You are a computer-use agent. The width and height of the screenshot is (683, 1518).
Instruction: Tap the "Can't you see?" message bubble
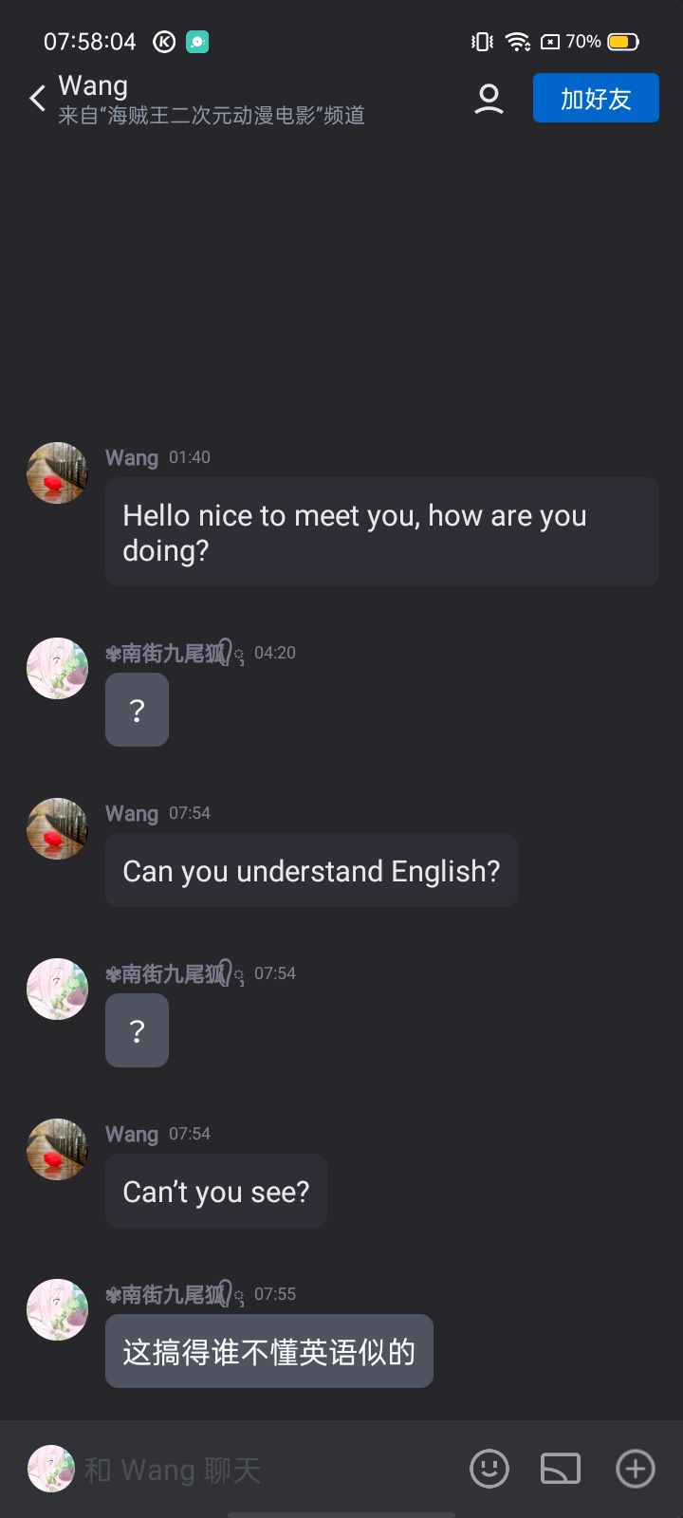pyautogui.click(x=216, y=1192)
